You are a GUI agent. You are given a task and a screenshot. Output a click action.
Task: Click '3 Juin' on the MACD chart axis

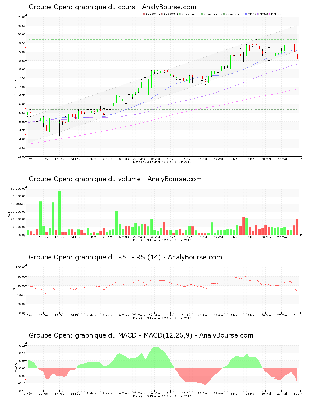click(298, 393)
